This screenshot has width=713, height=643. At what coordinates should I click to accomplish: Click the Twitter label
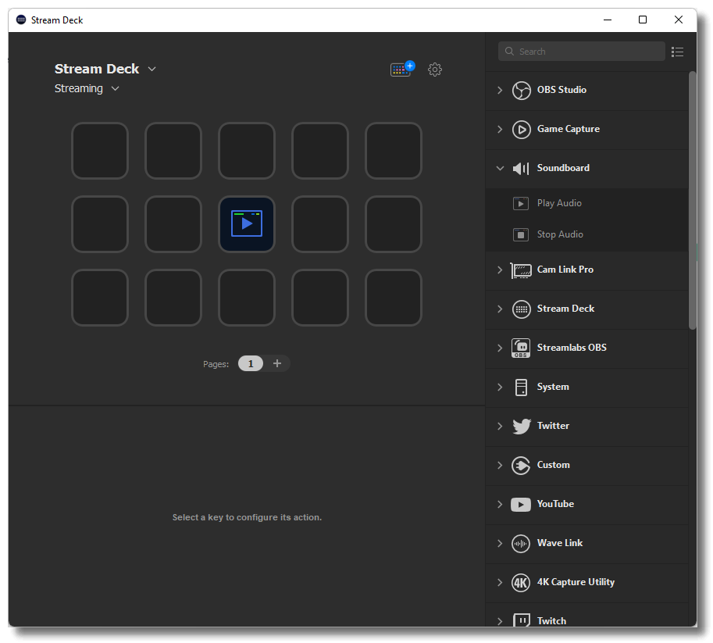553,427
